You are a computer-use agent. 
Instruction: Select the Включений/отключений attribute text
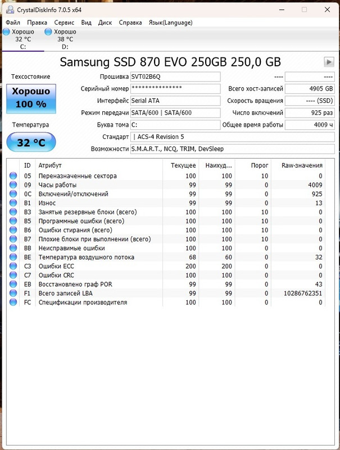coord(74,194)
